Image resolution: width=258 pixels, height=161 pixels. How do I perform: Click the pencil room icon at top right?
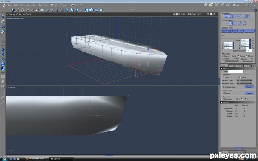tap(222, 5)
